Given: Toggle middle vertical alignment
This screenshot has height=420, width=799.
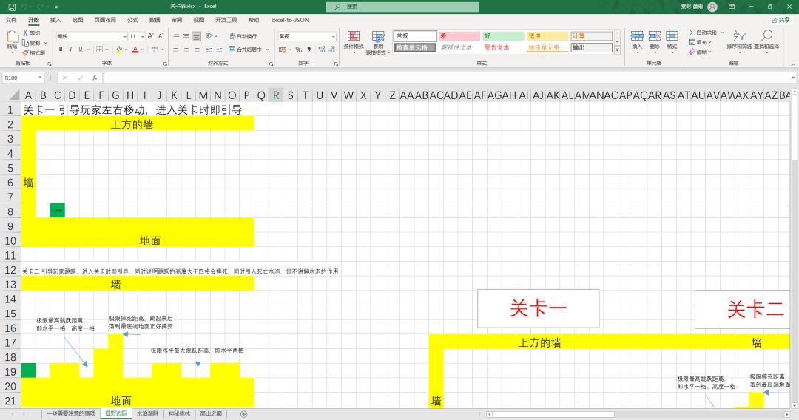Looking at the screenshot, I should (x=186, y=35).
